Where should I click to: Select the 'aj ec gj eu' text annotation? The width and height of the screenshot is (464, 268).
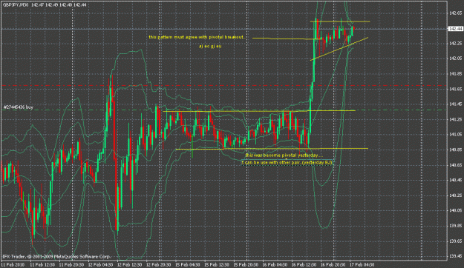coord(210,46)
